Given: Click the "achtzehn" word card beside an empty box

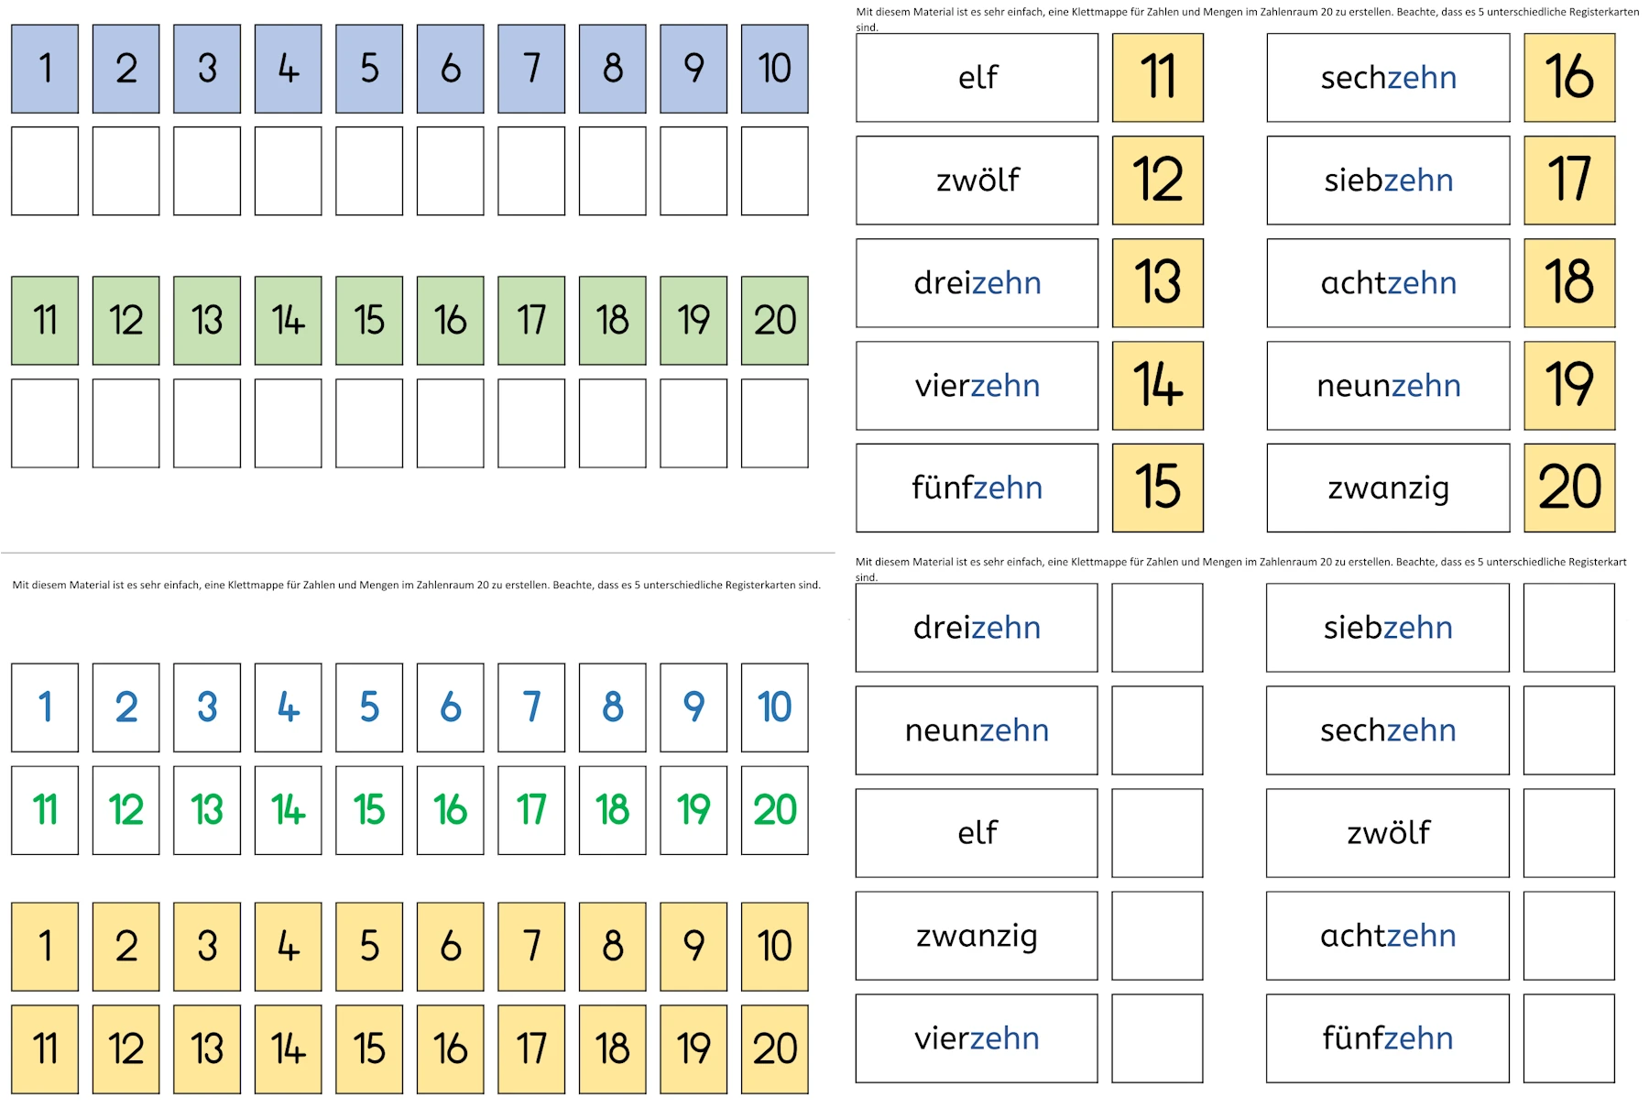Looking at the screenshot, I should point(1387,936).
